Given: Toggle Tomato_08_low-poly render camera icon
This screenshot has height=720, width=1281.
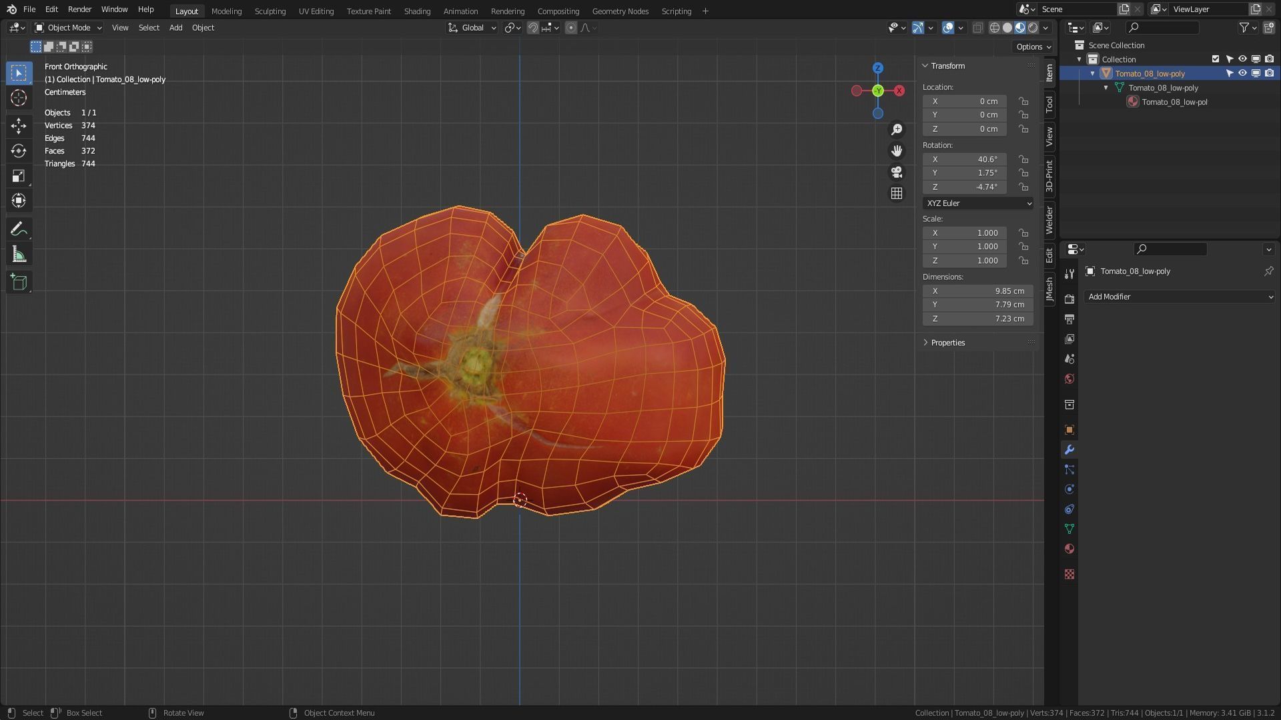Looking at the screenshot, I should tap(1269, 73).
